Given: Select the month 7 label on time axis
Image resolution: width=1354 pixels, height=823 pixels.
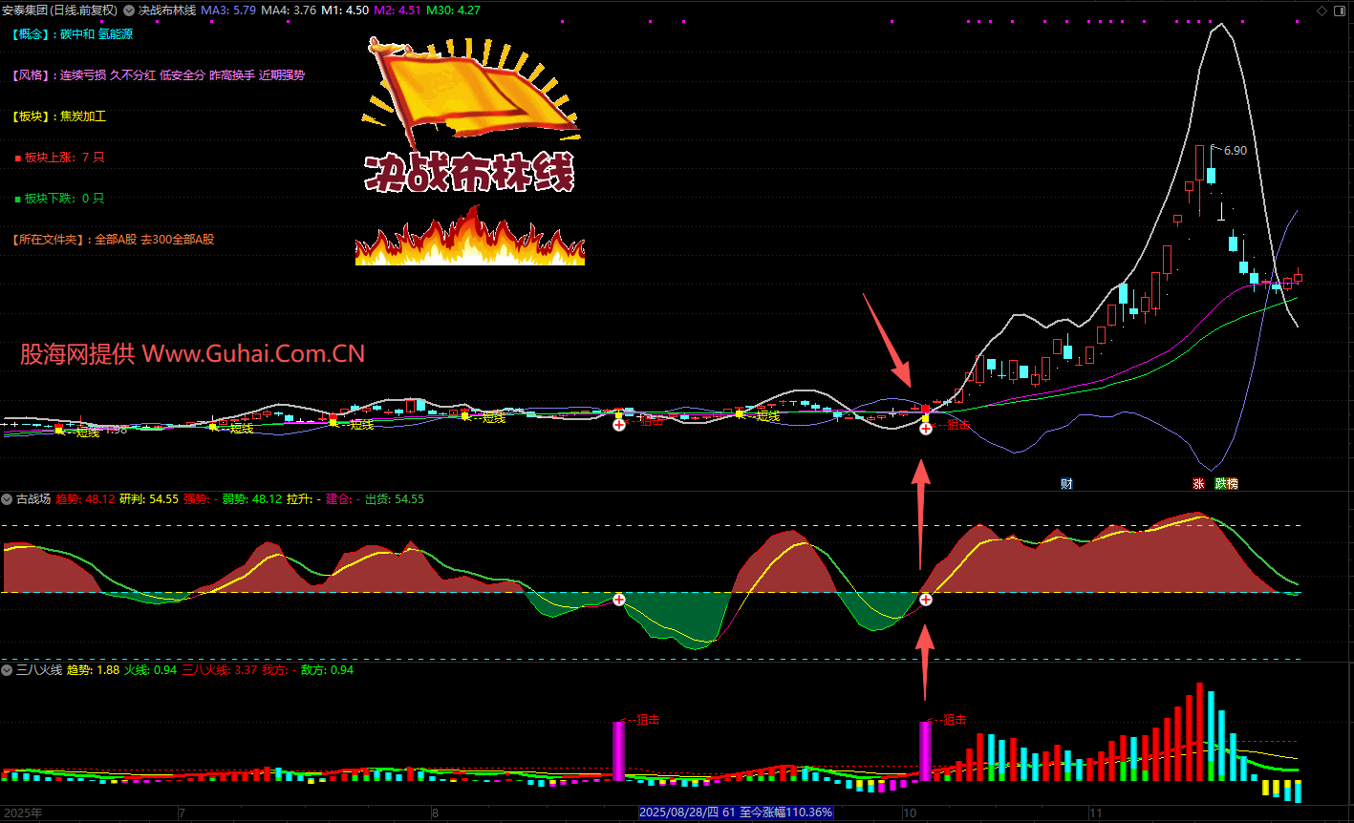Looking at the screenshot, I should [x=182, y=812].
